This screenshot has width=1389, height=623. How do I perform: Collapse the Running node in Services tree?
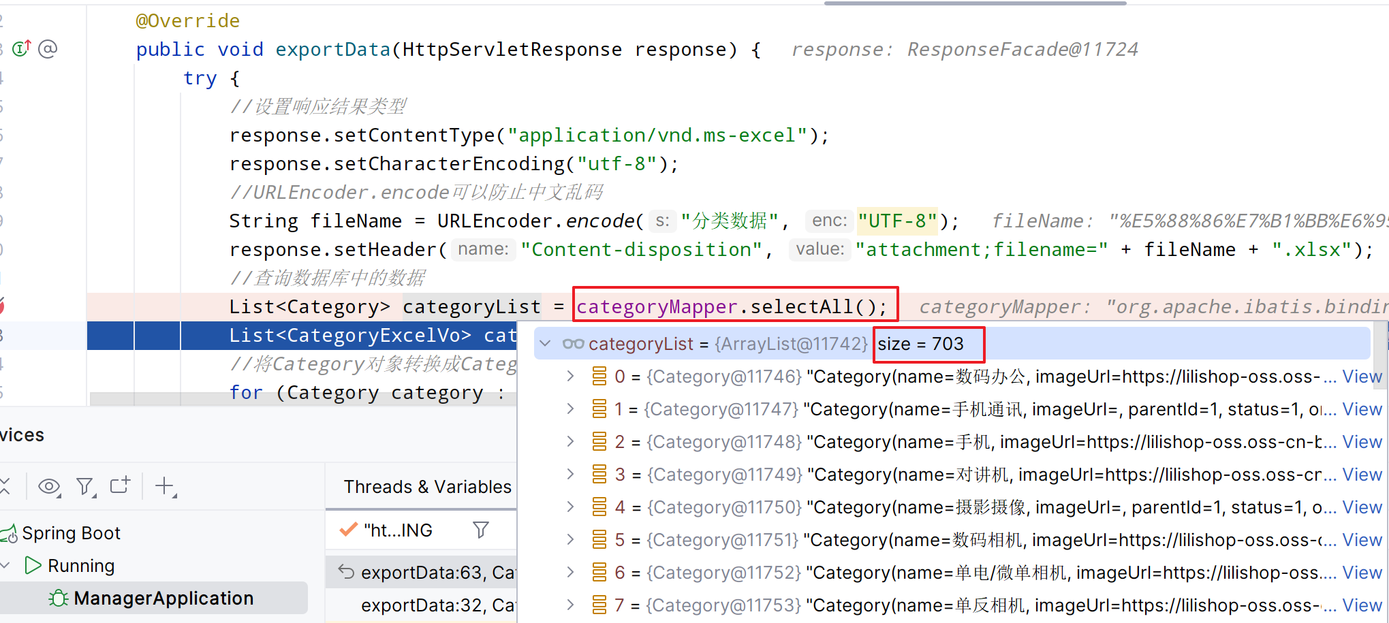6,566
